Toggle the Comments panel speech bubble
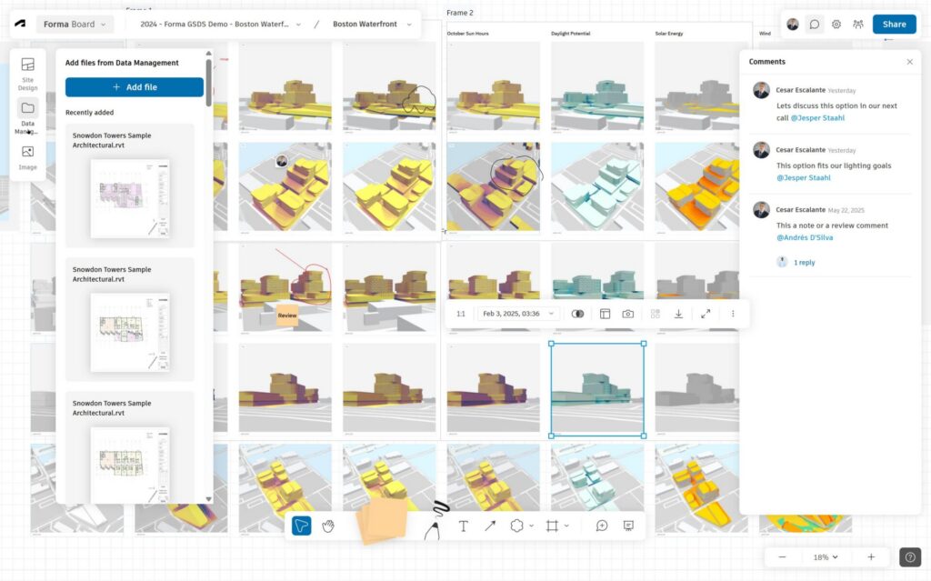The image size is (931, 581). coord(815,25)
